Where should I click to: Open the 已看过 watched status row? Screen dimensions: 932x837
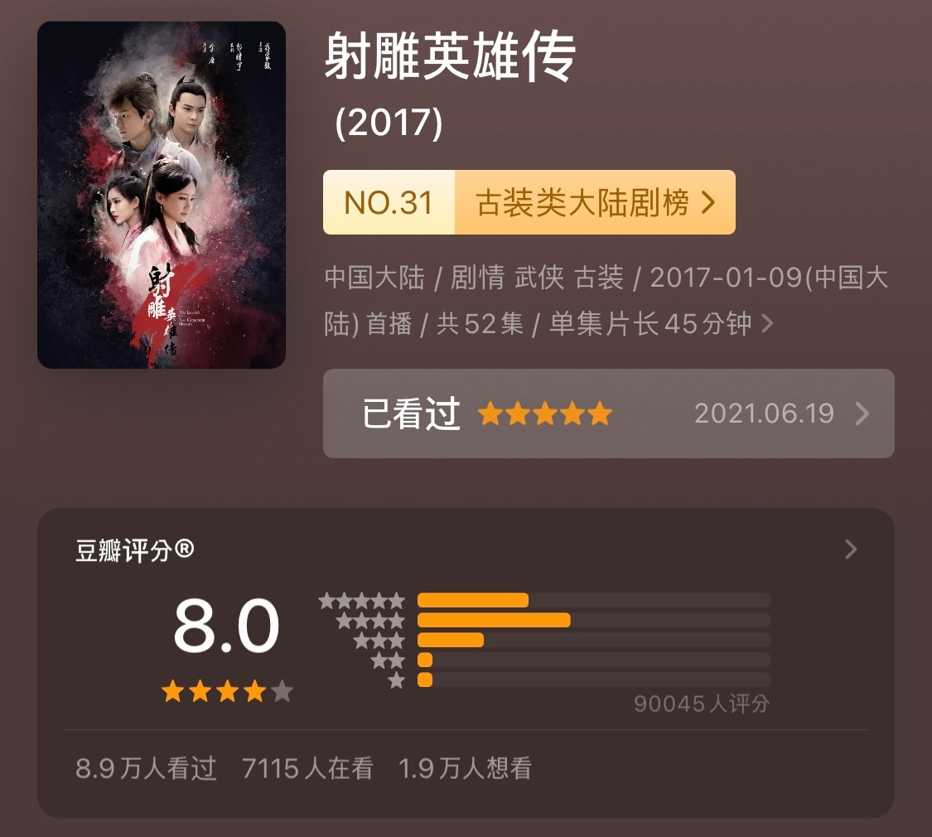(x=609, y=414)
